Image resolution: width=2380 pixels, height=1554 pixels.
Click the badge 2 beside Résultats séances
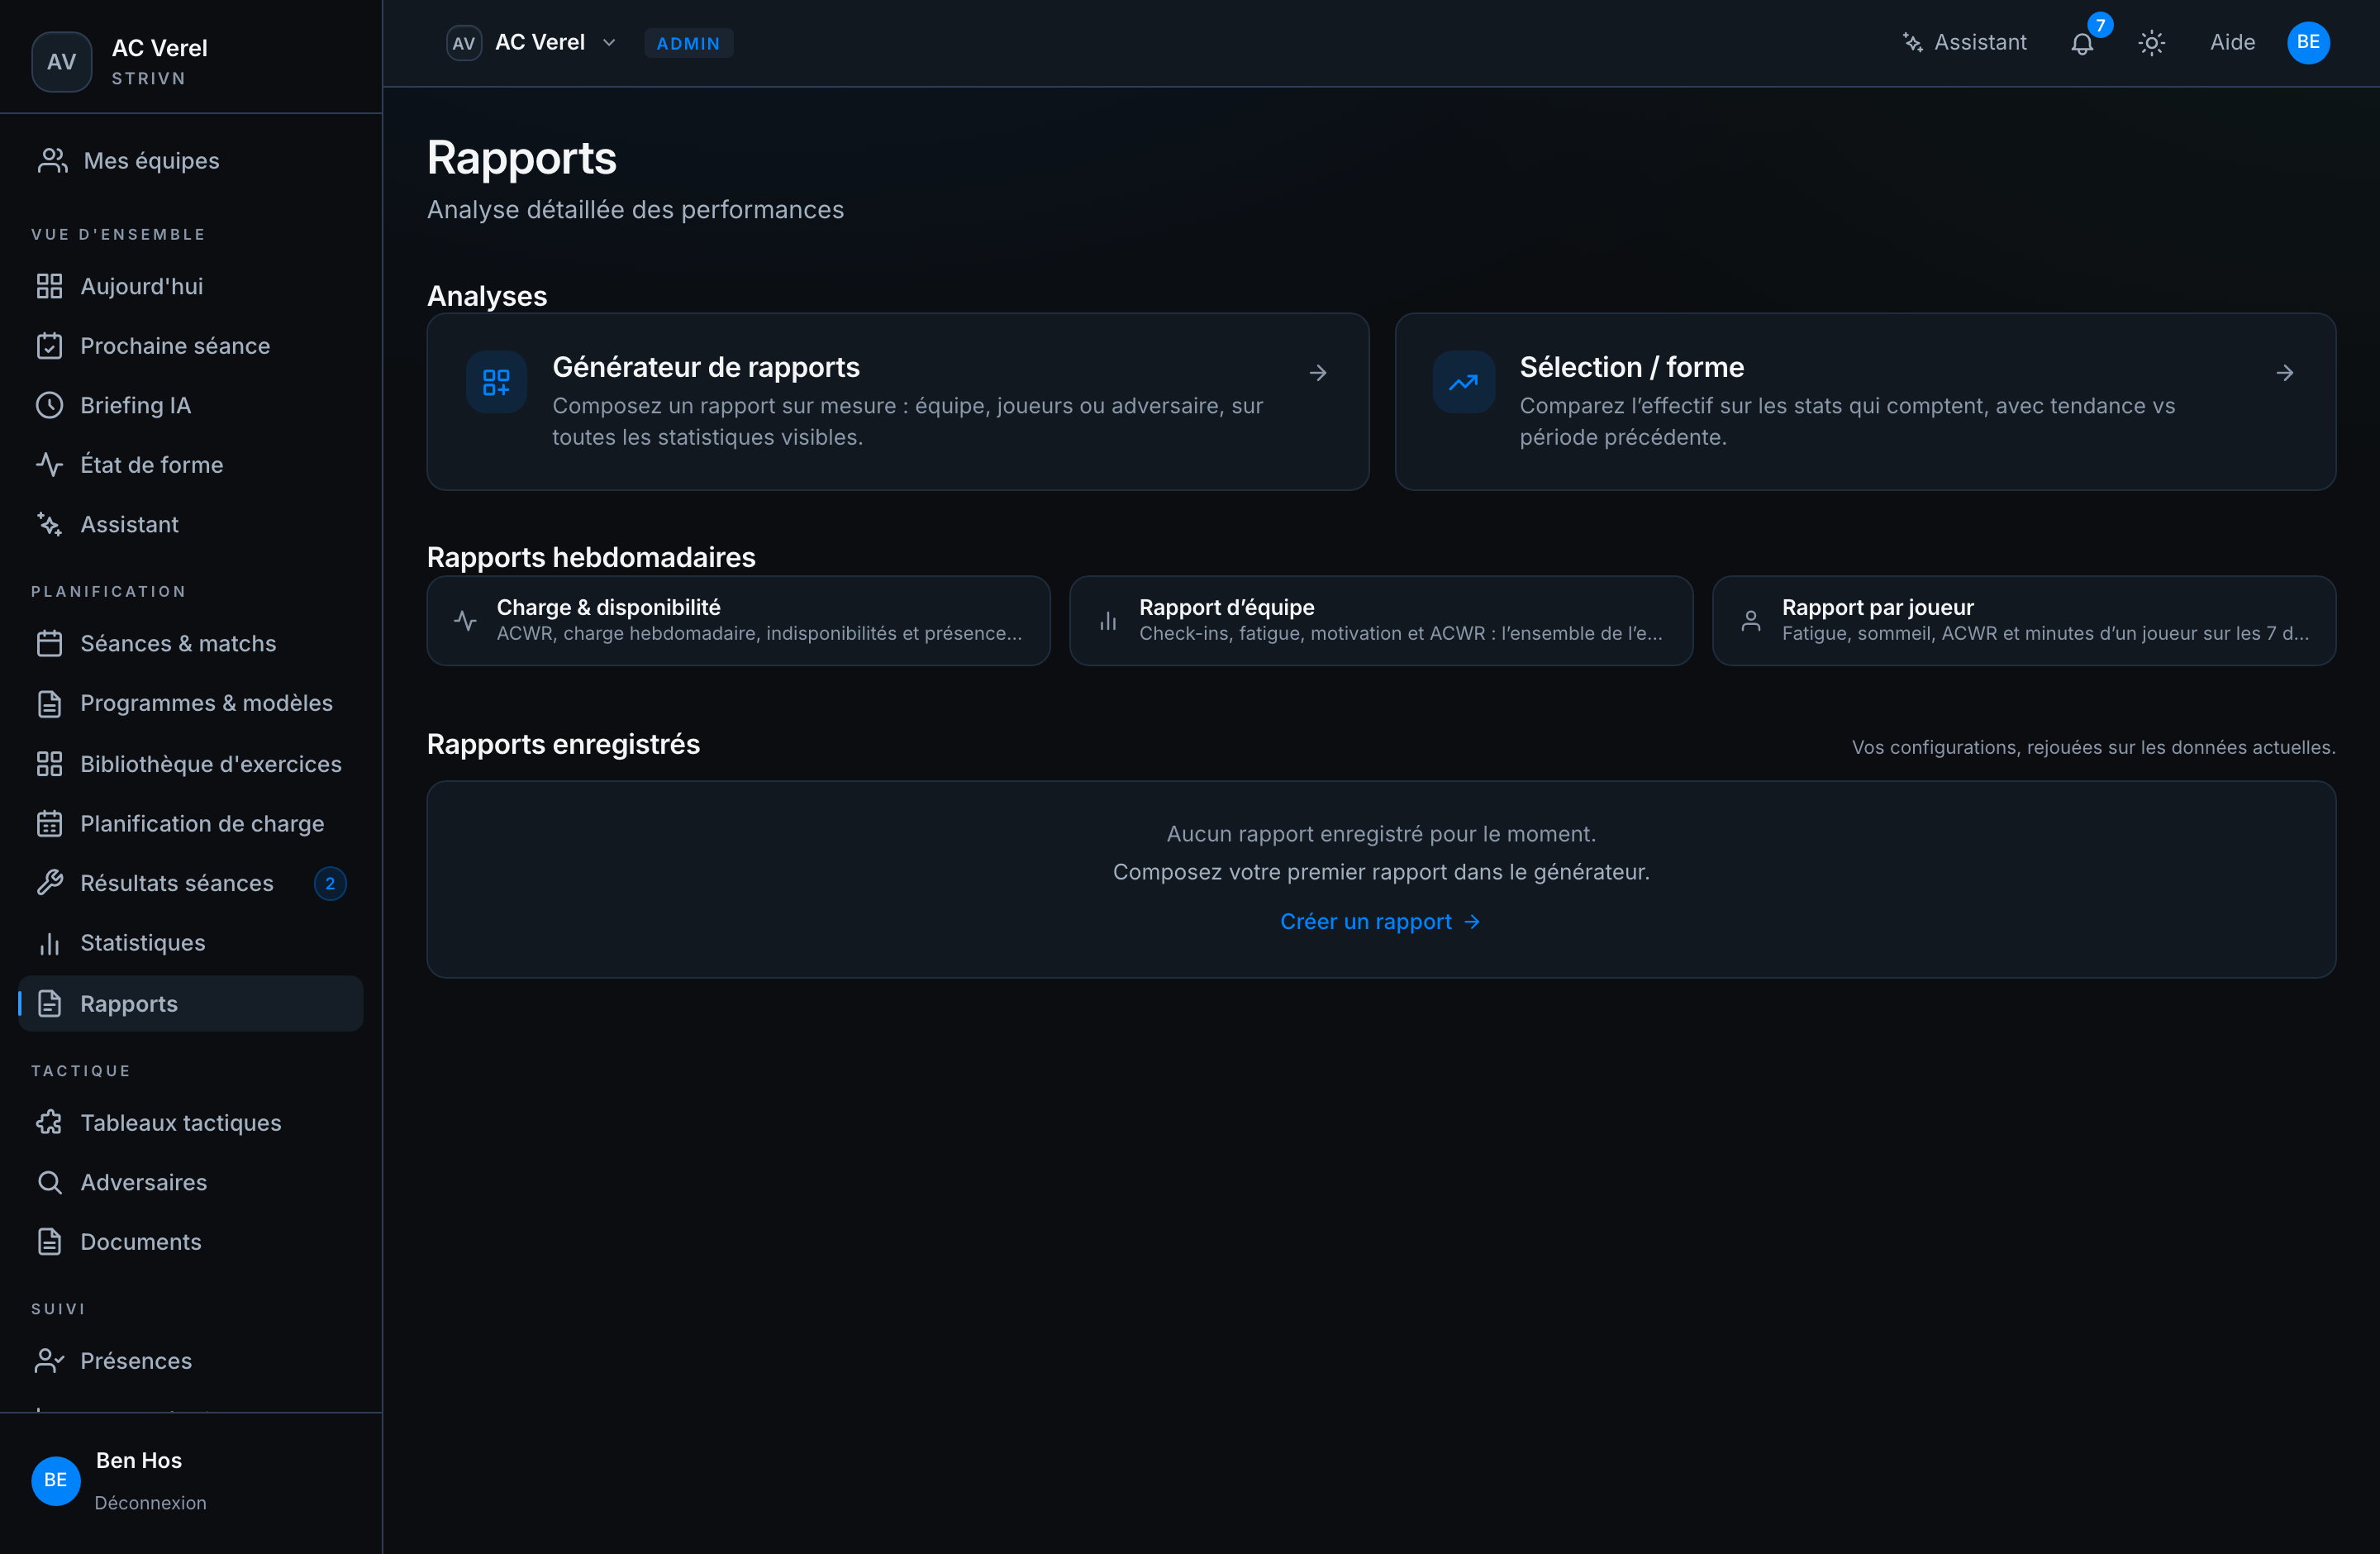[330, 883]
